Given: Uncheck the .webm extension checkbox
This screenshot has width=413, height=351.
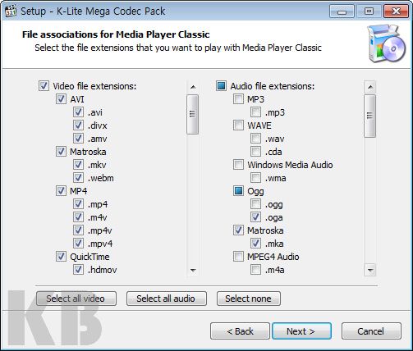Looking at the screenshot, I should point(78,178).
